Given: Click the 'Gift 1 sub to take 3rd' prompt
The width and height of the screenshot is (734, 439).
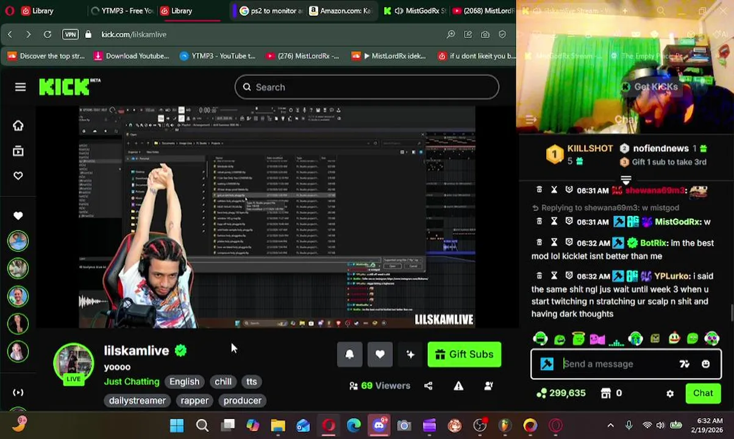Looking at the screenshot, I should (669, 162).
